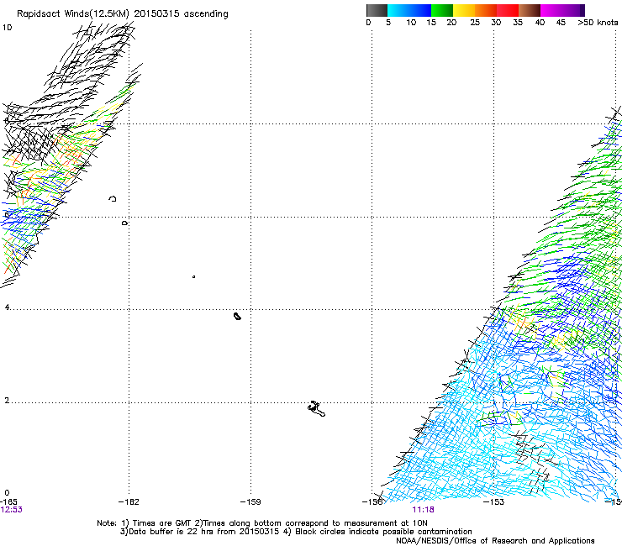The height and width of the screenshot is (546, 622).
Task: Click the yellow 20-25 knots legend segment
Action: [464, 10]
